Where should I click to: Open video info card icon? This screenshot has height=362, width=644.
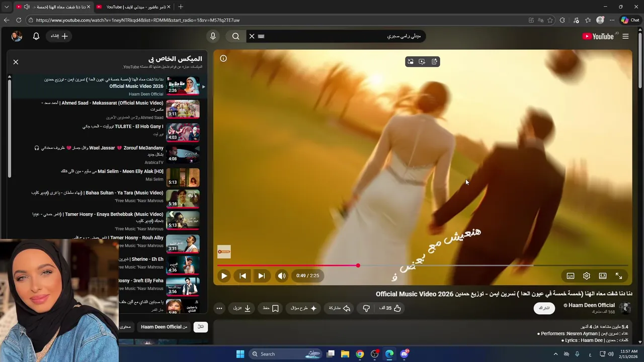point(223,58)
